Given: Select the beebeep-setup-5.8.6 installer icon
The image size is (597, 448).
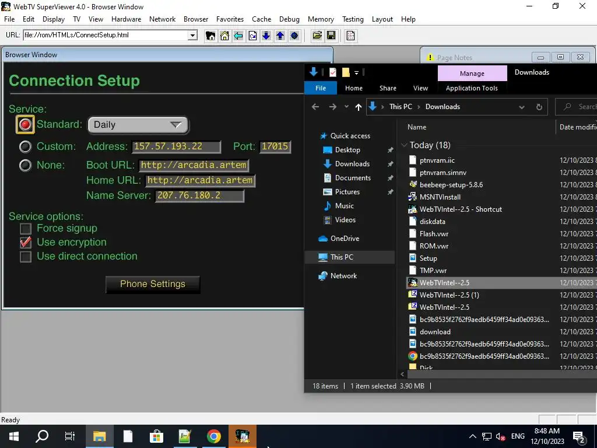Looking at the screenshot, I should [413, 185].
